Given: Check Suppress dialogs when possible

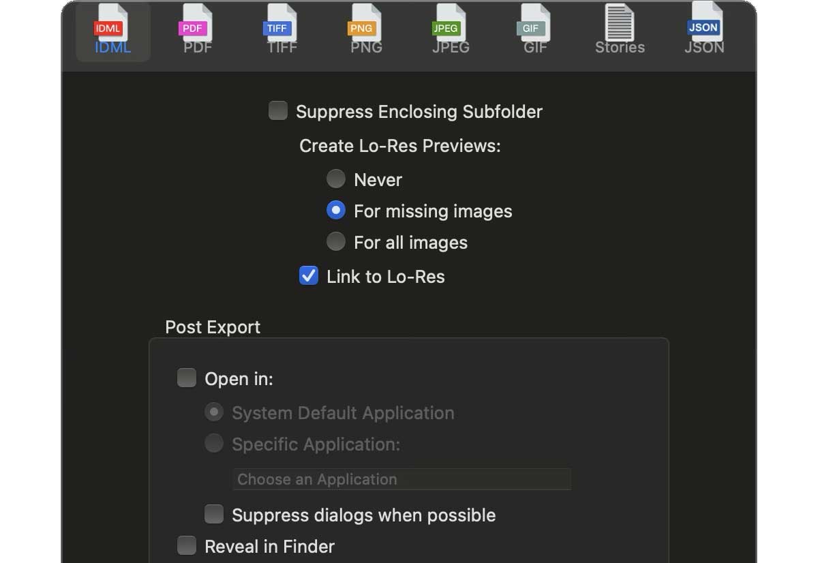Looking at the screenshot, I should click(214, 514).
